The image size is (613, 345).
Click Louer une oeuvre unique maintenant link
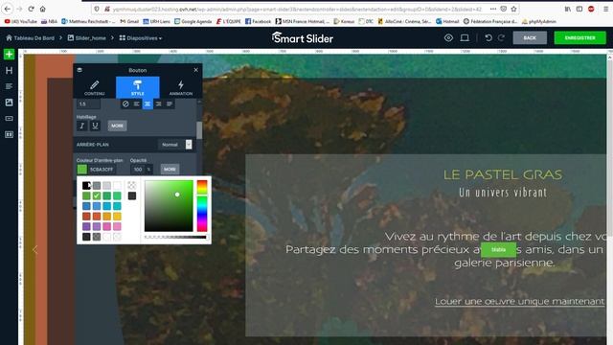tap(519, 301)
